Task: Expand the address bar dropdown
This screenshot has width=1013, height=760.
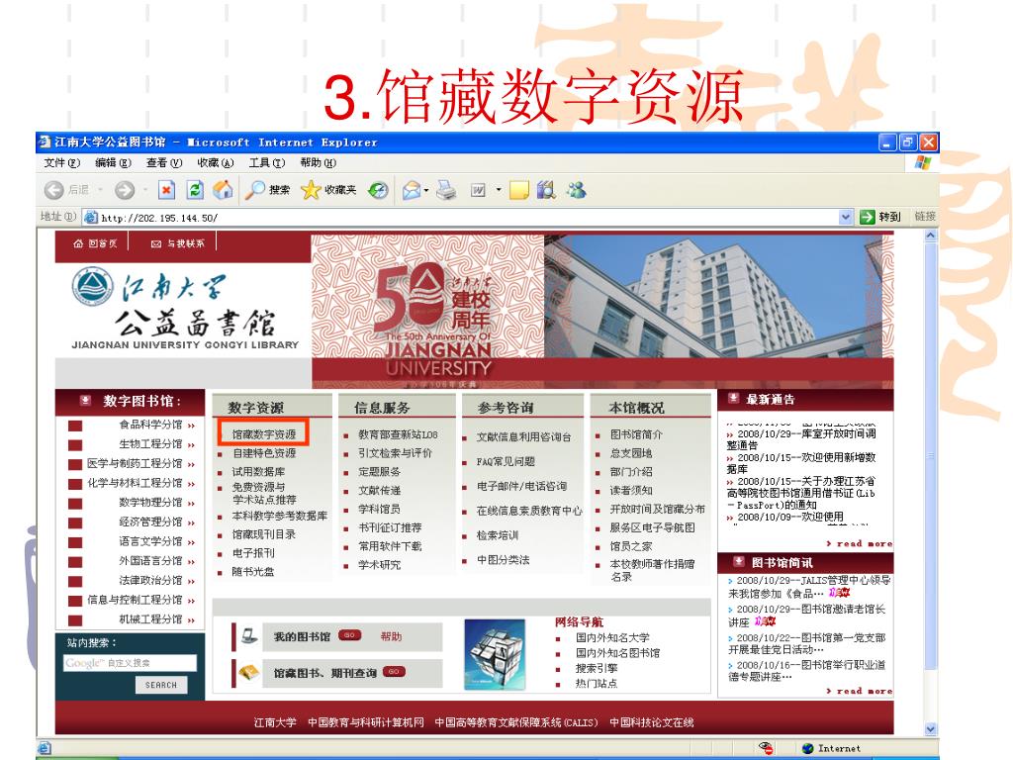Action: 845,217
